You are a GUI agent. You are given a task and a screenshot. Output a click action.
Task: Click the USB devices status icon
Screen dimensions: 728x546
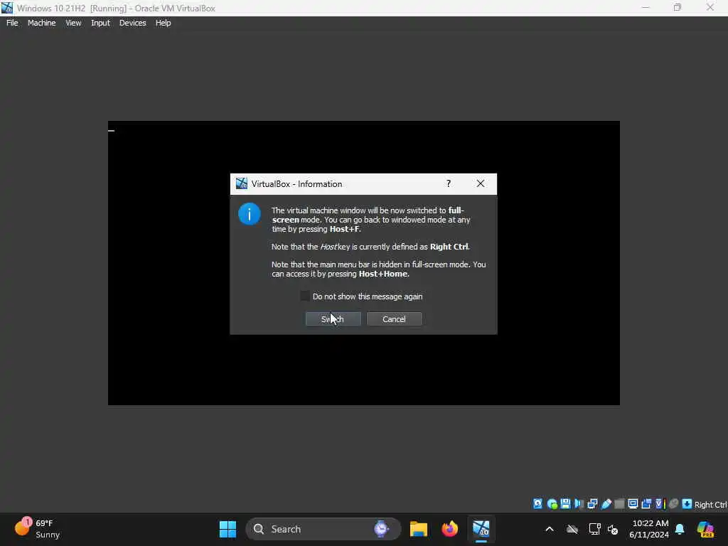pyautogui.click(x=606, y=504)
